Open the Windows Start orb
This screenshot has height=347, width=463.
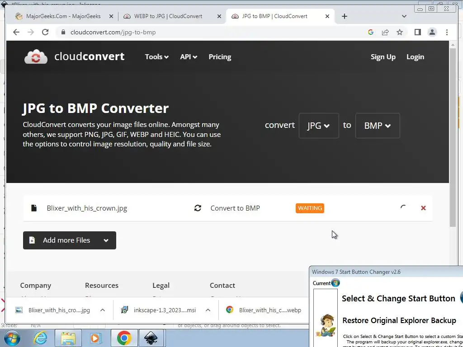(x=12, y=338)
